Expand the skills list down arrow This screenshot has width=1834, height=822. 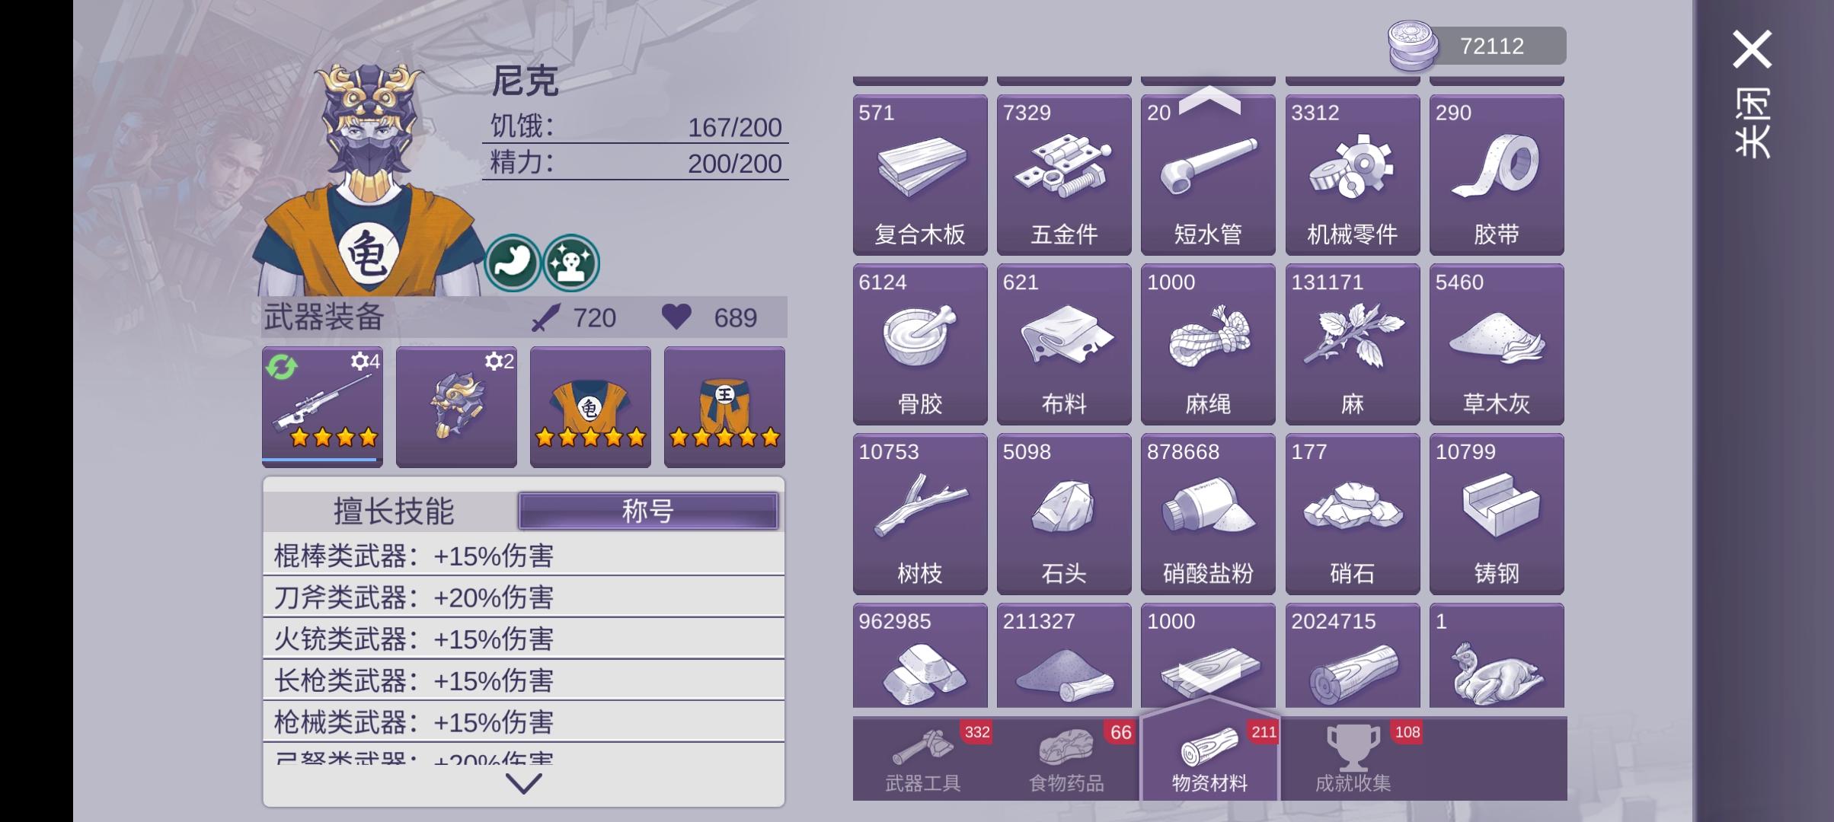(524, 783)
